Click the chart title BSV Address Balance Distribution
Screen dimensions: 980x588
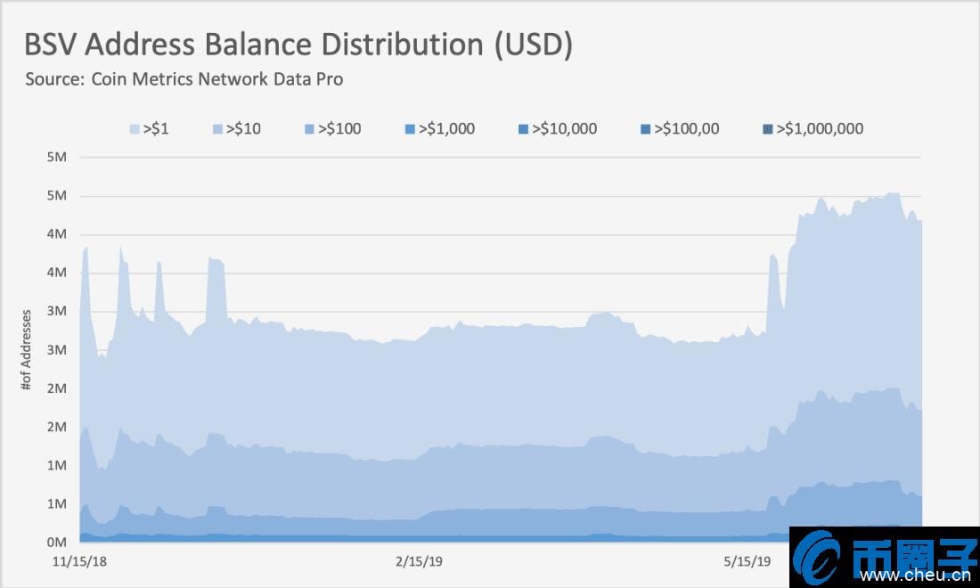pyautogui.click(x=298, y=45)
